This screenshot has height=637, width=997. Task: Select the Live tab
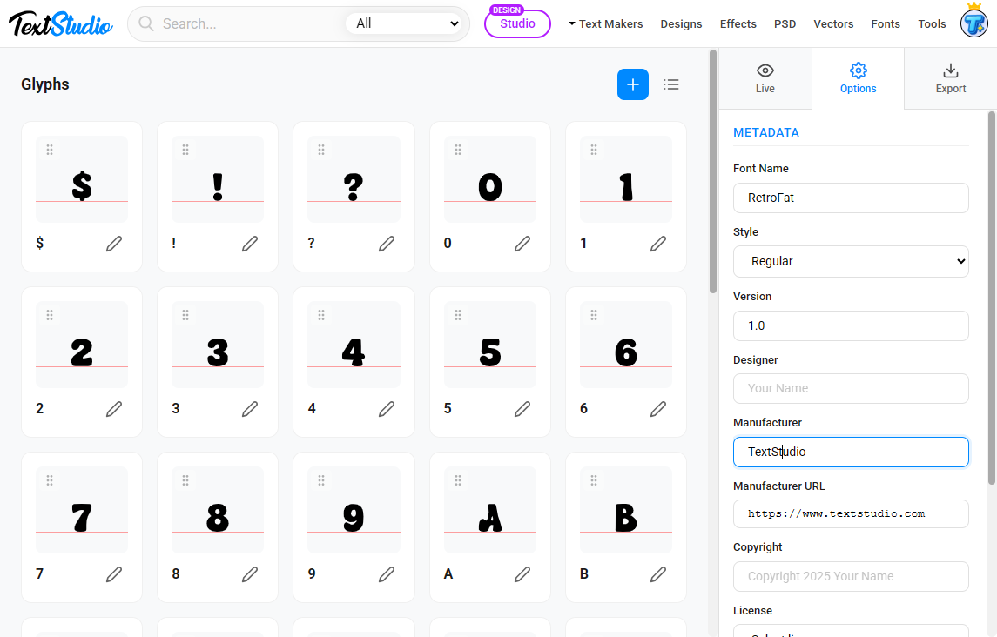tap(765, 78)
